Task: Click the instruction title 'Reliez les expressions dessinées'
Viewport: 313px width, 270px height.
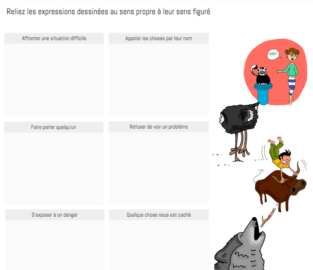Action: point(57,12)
